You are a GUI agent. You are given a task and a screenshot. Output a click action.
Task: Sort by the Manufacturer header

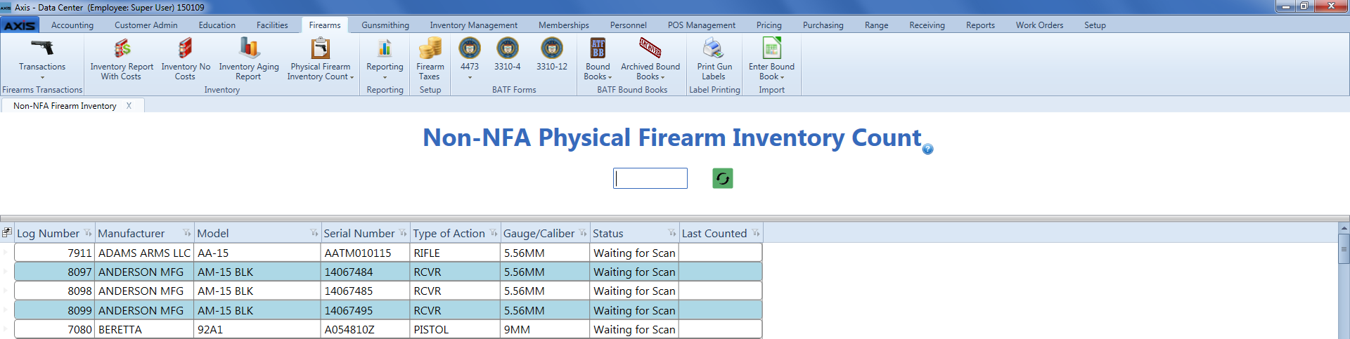point(131,233)
